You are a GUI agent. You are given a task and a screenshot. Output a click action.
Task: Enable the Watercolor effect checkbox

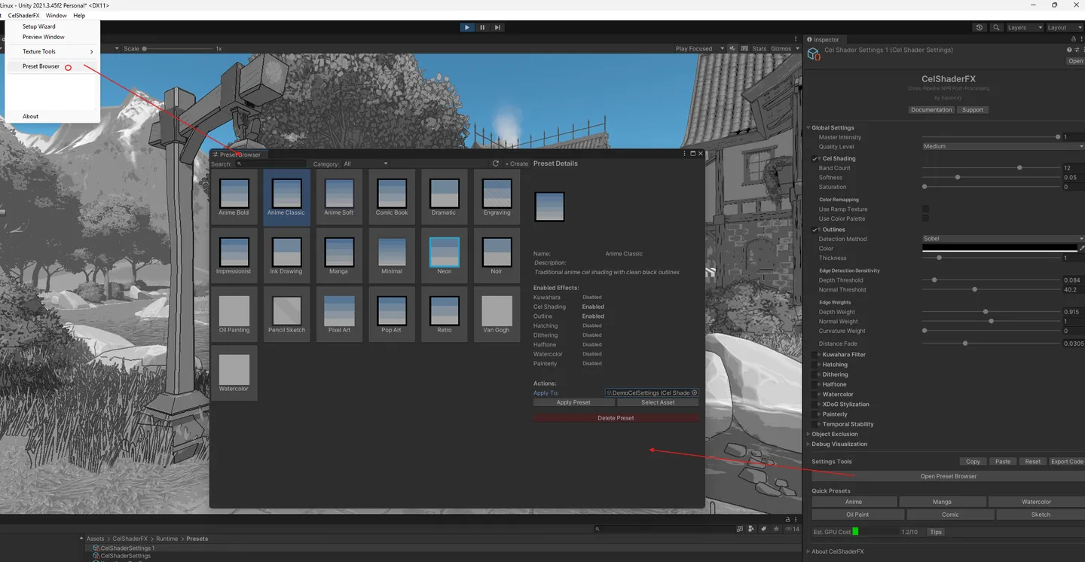[816, 394]
